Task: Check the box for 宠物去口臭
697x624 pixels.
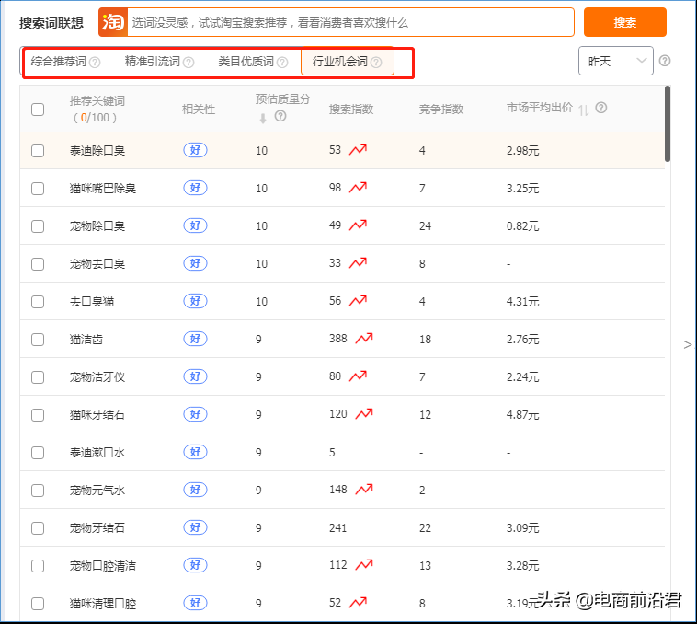Action: pos(38,264)
